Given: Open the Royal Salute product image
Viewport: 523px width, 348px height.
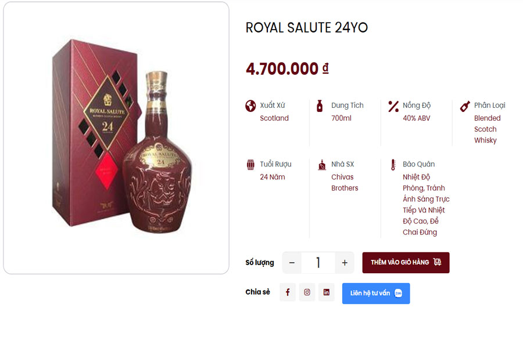Looking at the screenshot, I should click(116, 138).
